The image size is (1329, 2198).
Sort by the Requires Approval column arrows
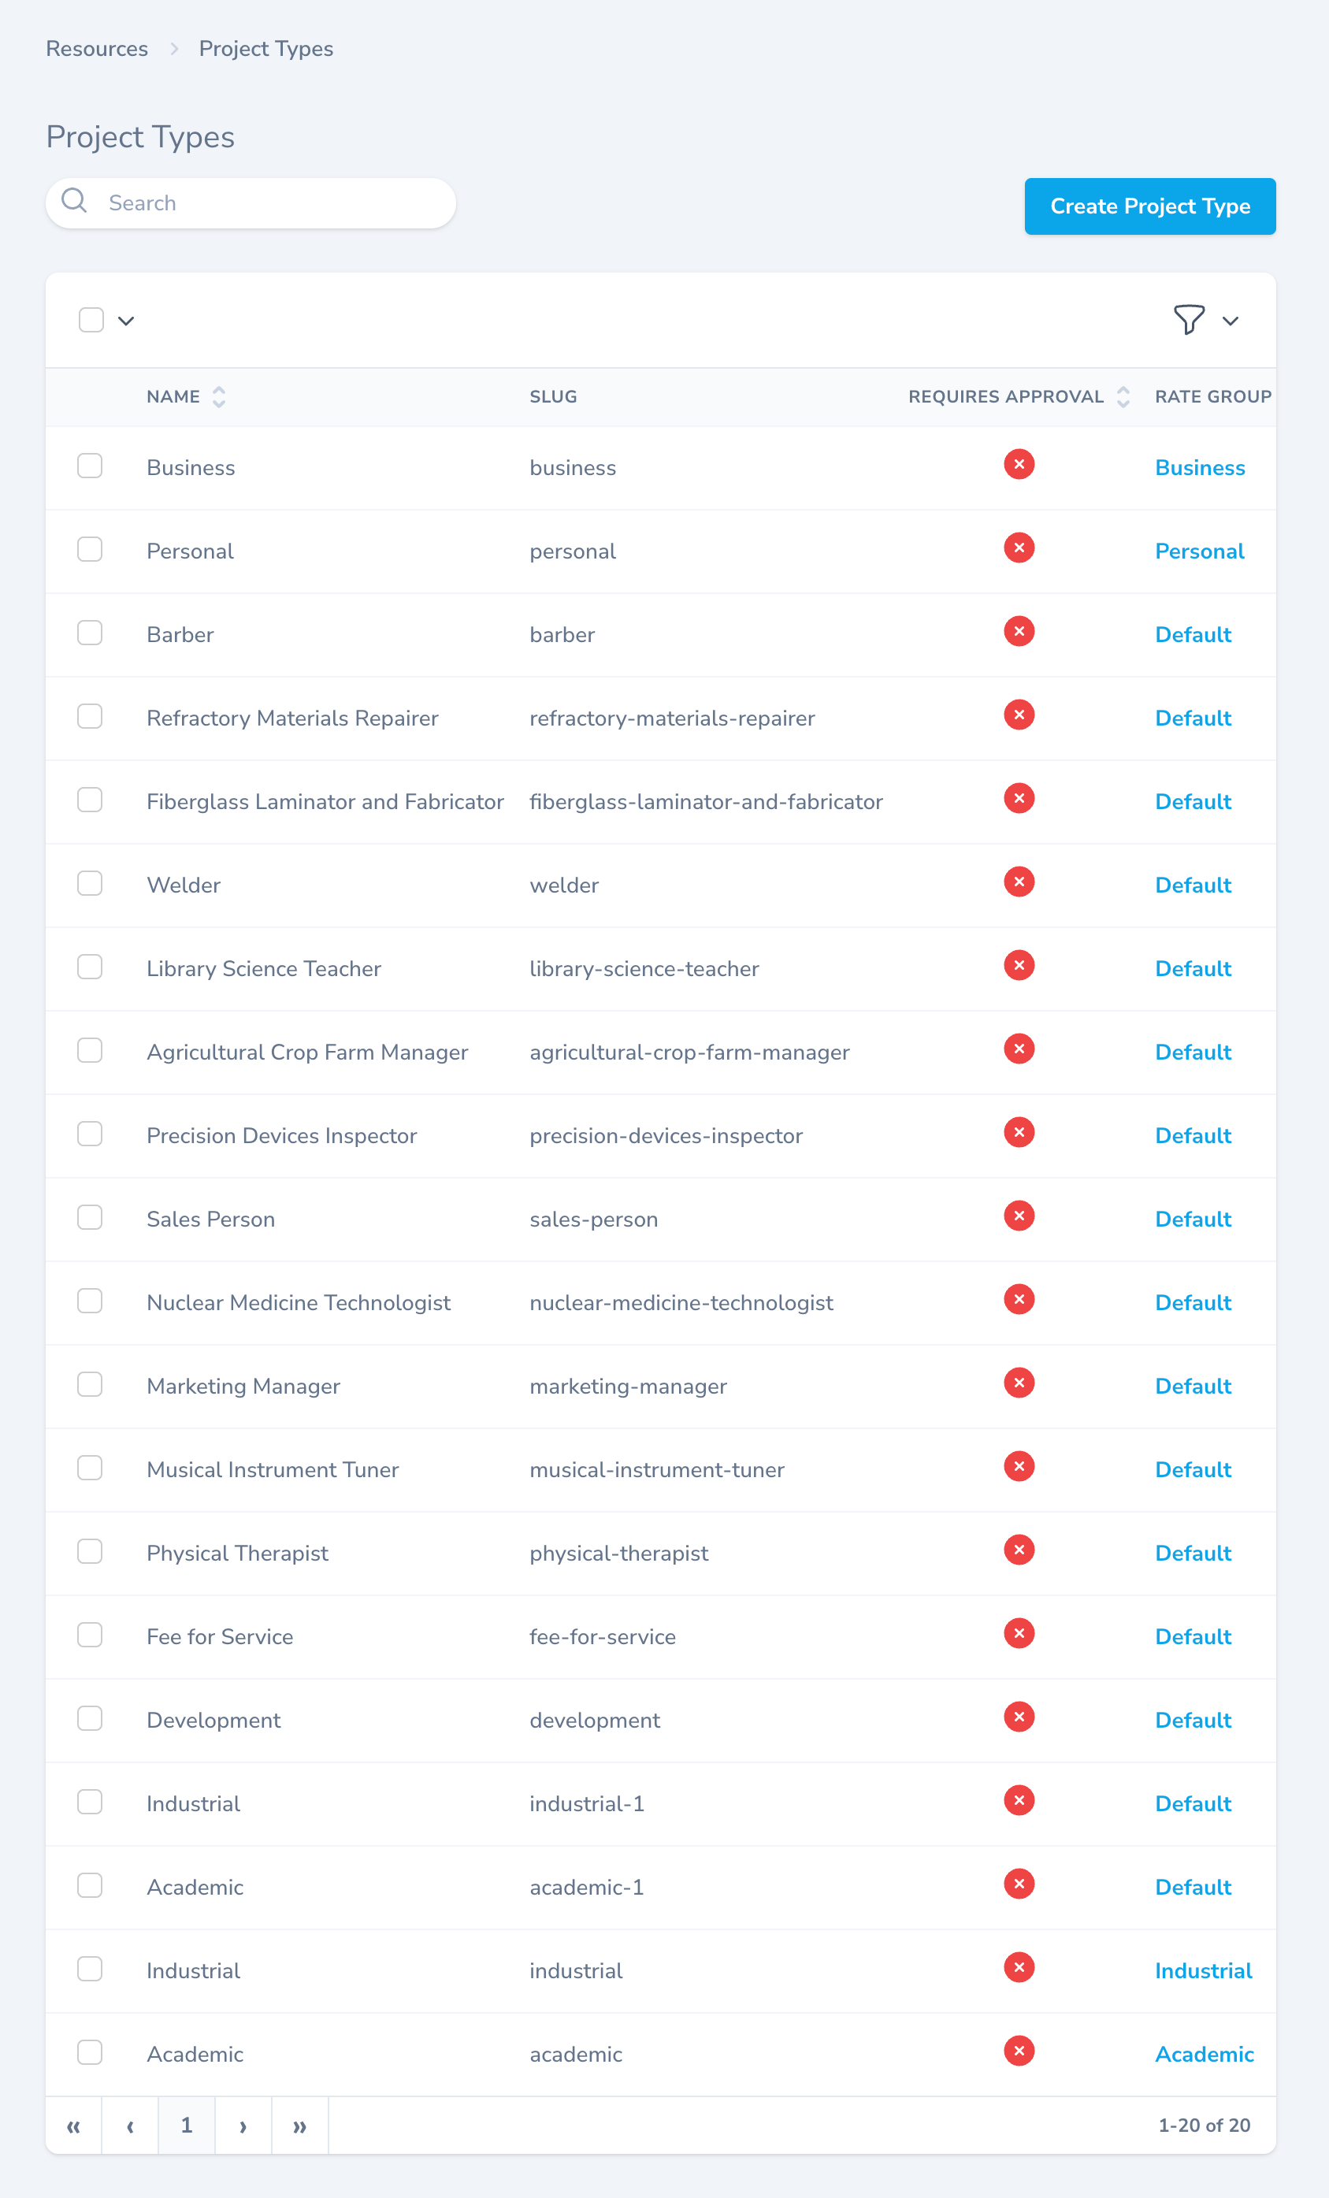point(1122,397)
